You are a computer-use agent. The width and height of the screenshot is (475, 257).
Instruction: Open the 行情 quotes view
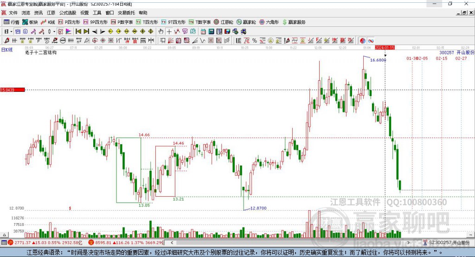pyautogui.click(x=12, y=22)
